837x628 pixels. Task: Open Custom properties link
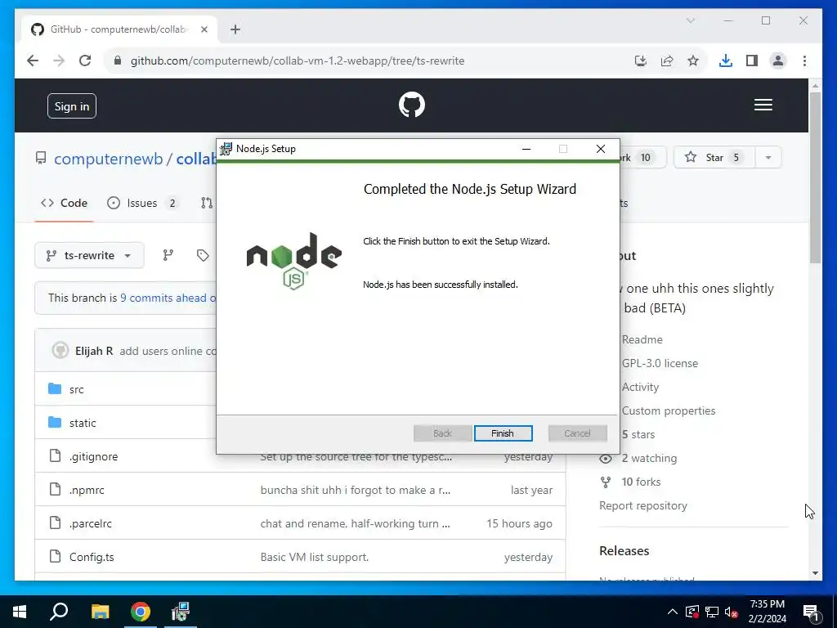tap(669, 410)
